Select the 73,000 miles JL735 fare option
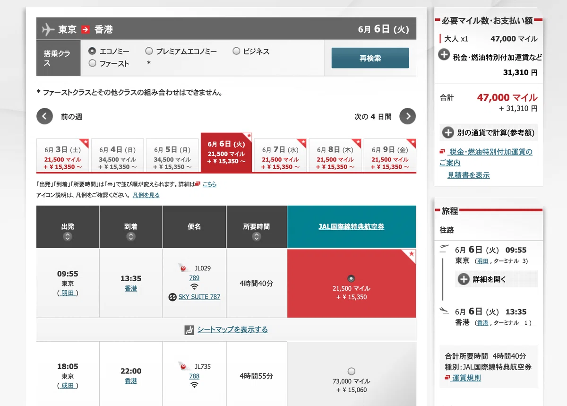 [x=351, y=371]
